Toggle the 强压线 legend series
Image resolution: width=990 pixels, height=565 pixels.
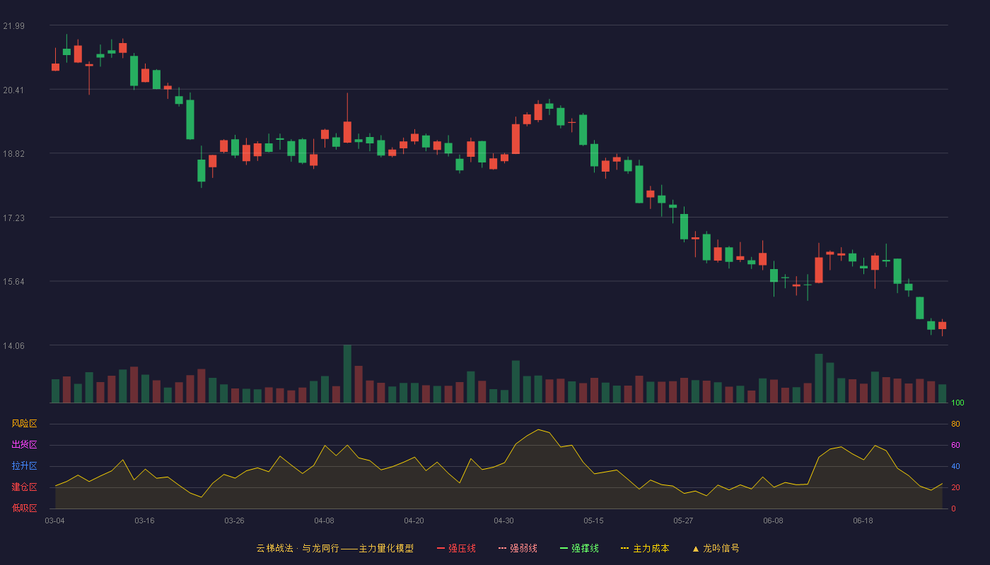[456, 548]
